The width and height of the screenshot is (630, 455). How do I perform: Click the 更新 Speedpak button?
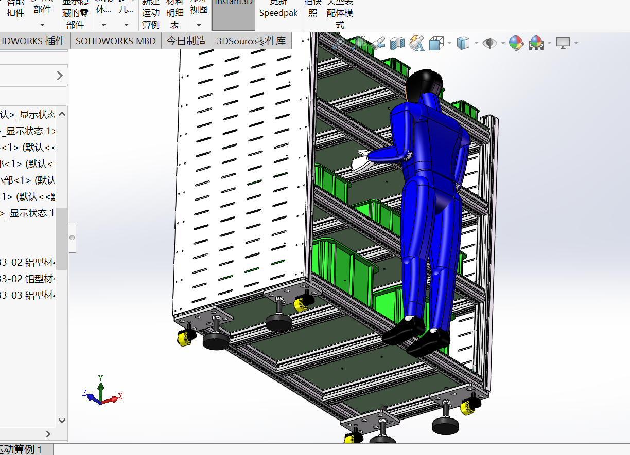pyautogui.click(x=278, y=9)
